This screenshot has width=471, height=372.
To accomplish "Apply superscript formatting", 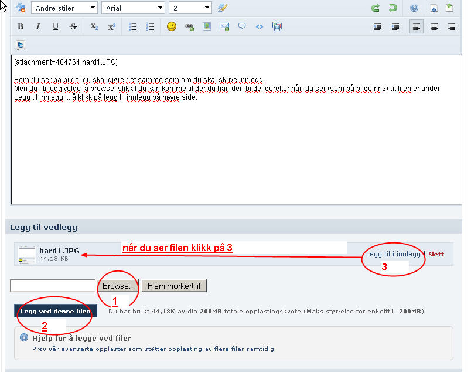I will 112,26.
